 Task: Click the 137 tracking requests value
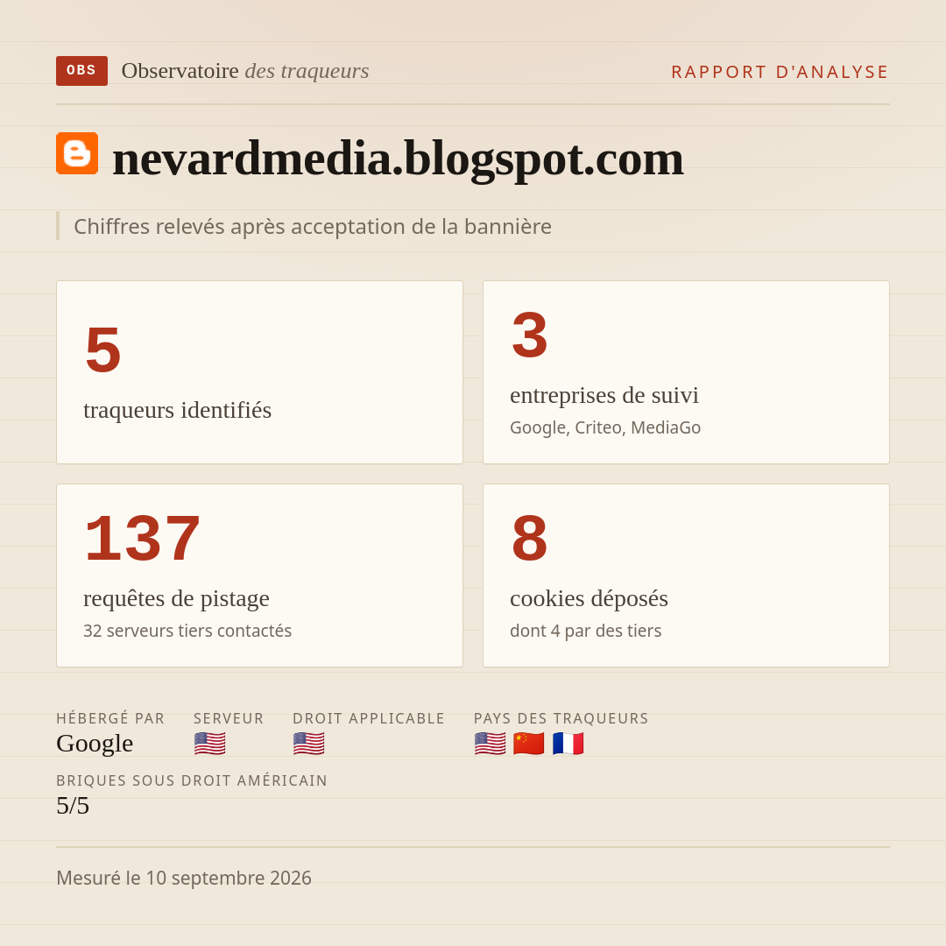click(143, 538)
